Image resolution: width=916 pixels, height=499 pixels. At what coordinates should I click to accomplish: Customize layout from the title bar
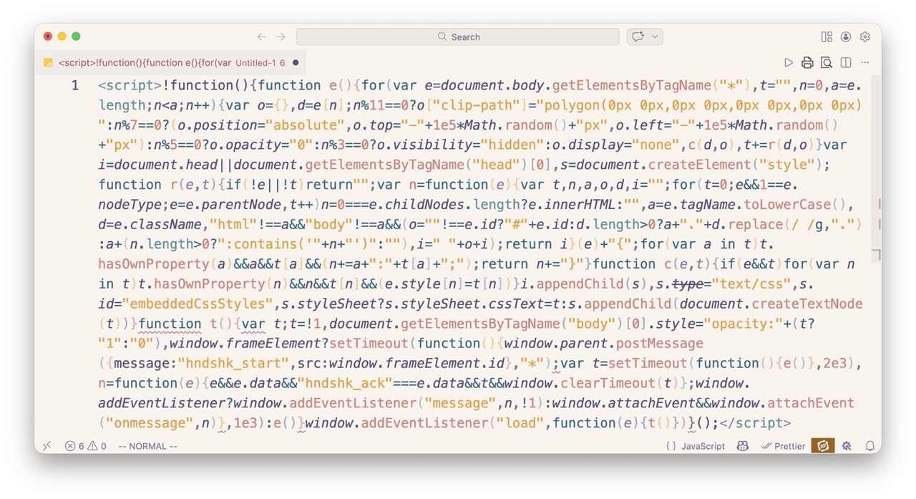click(827, 37)
